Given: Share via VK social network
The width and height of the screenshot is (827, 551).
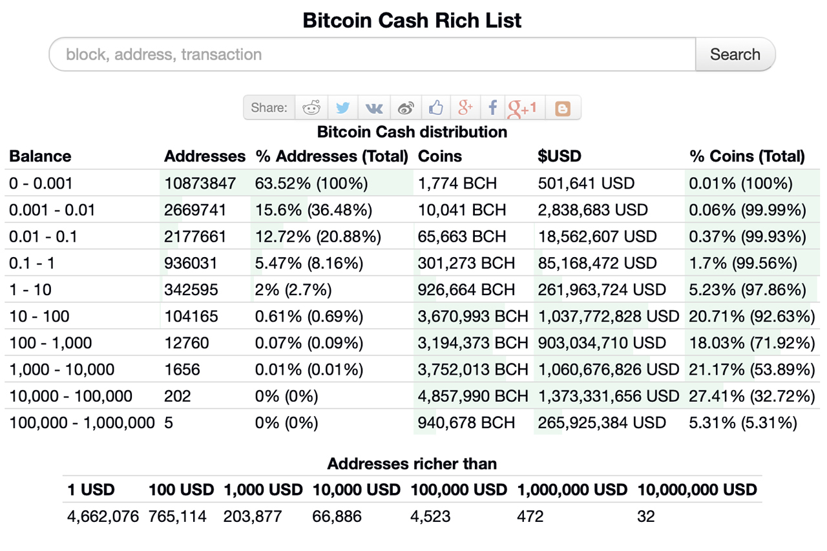Looking at the screenshot, I should coord(373,107).
